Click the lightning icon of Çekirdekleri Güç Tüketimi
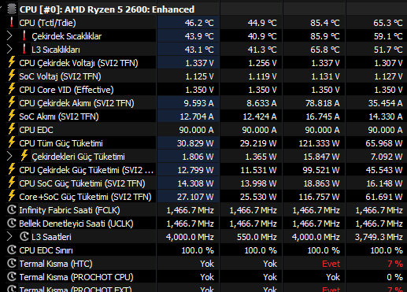The image size is (407, 292). (x=24, y=156)
